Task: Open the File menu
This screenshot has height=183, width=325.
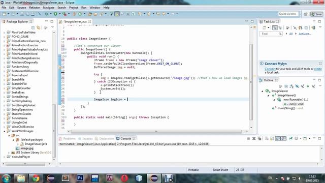Action: tap(4, 8)
